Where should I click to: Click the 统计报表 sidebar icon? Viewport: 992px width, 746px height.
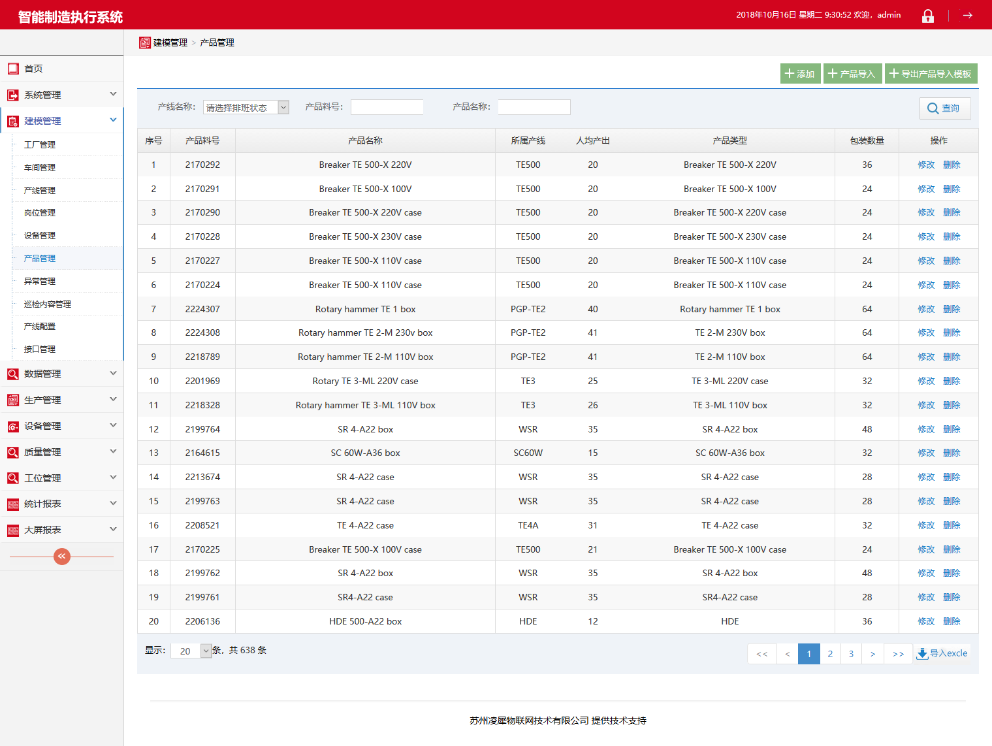(x=13, y=504)
